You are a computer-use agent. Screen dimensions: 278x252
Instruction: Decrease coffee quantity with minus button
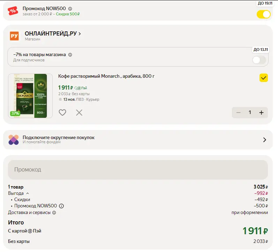click(x=238, y=113)
